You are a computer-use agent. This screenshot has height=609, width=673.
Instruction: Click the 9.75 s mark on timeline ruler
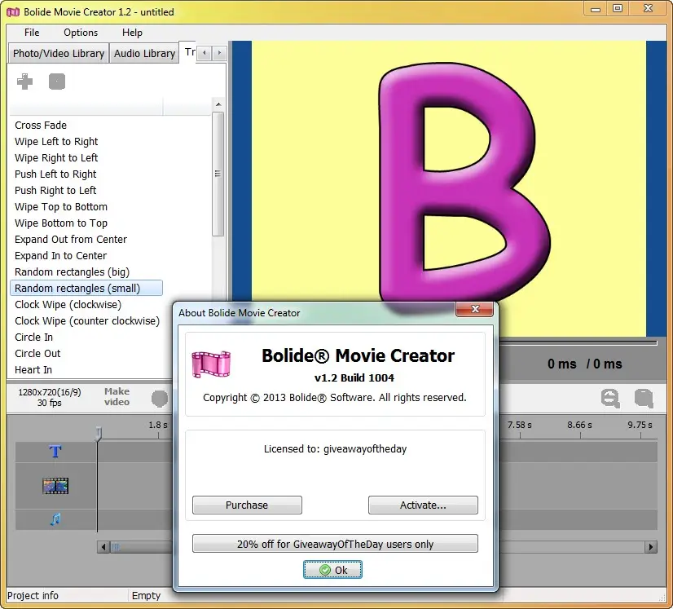coord(640,426)
